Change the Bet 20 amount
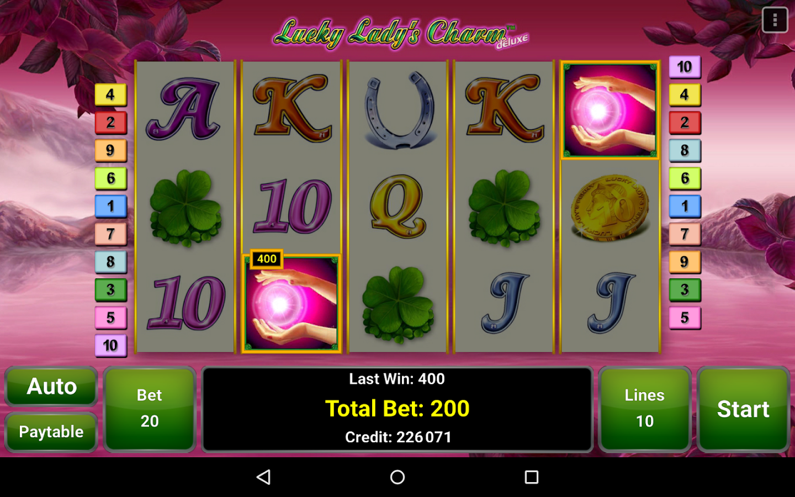Image resolution: width=795 pixels, height=497 pixels. click(150, 409)
